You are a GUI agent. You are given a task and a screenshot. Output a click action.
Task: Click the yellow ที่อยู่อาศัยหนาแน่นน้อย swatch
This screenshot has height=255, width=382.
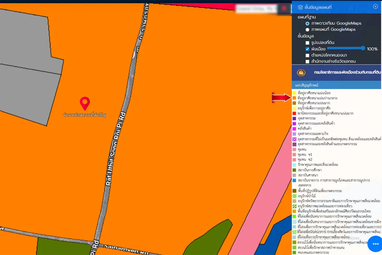[x=294, y=93]
